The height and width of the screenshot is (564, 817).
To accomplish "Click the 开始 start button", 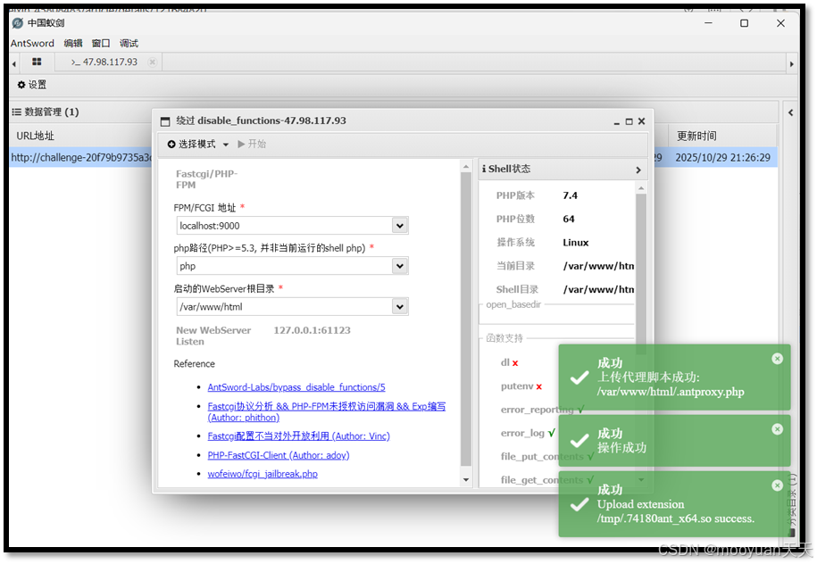I will 252,145.
